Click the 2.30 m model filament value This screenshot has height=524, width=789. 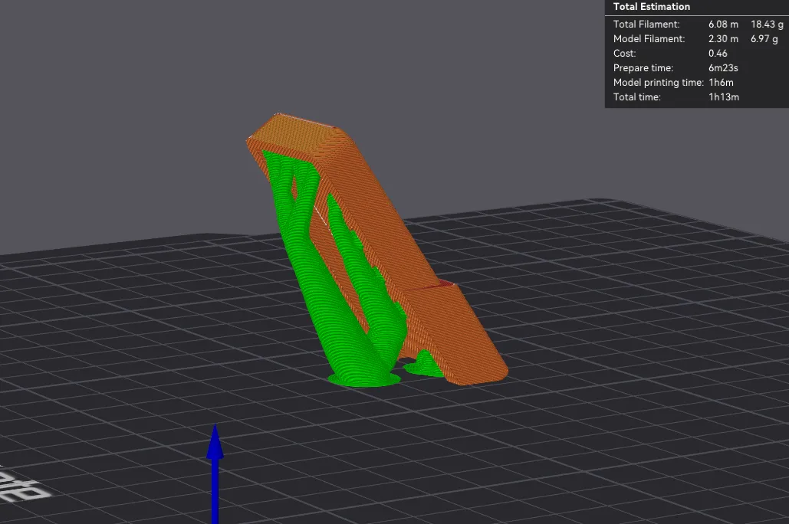coord(723,39)
